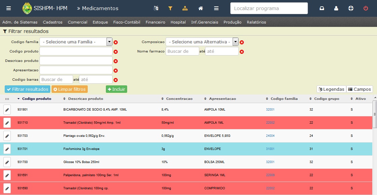This screenshot has width=377, height=195.
Task: Open Fisco-Contábil menu
Action: click(127, 22)
